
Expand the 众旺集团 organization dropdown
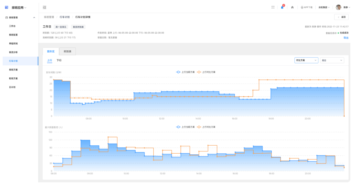coord(324,7)
